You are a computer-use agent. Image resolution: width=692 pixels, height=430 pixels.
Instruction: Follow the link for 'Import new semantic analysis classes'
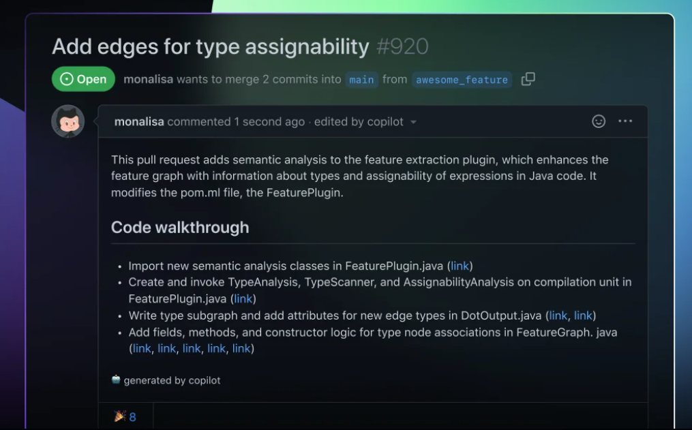pyautogui.click(x=460, y=266)
